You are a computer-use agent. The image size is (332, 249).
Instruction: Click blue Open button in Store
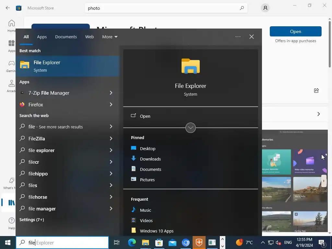pyautogui.click(x=296, y=31)
